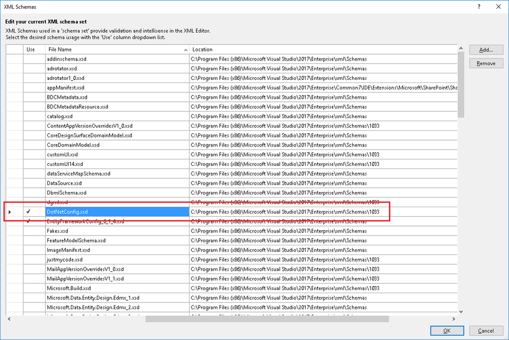Select MailAppVersionOverridesV1_1.xsd file name
This screenshot has height=340, width=509.
coord(117,279)
